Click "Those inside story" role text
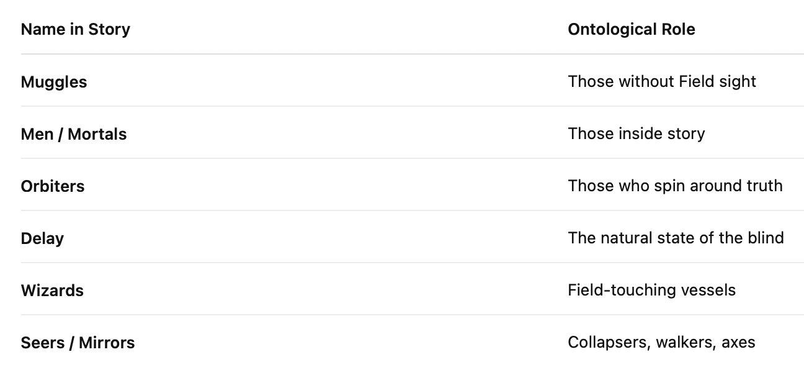Screen dimensions: 804x370 636,133
